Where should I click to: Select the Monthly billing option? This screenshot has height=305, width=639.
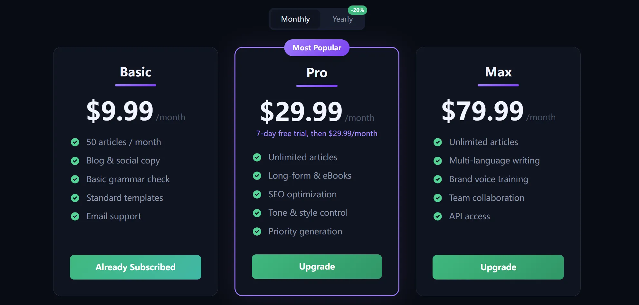(295, 19)
